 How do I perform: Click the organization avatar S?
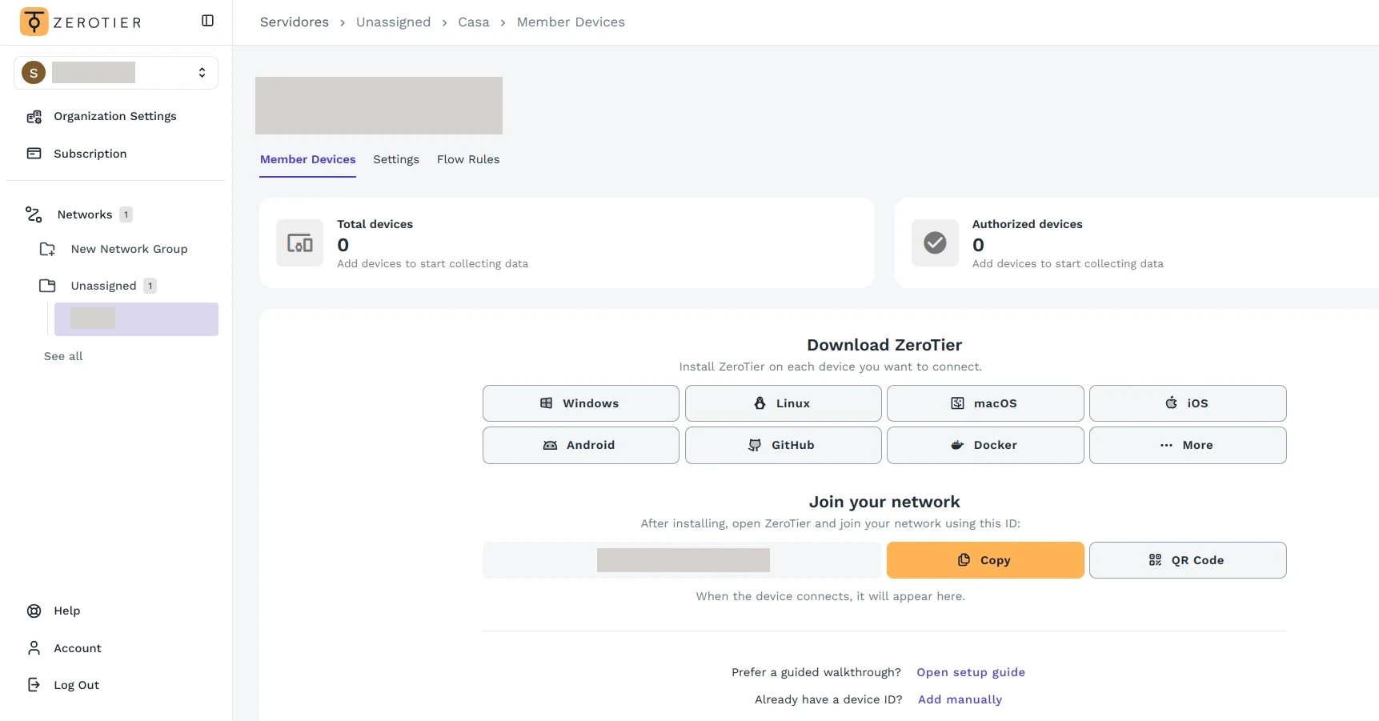coord(34,73)
